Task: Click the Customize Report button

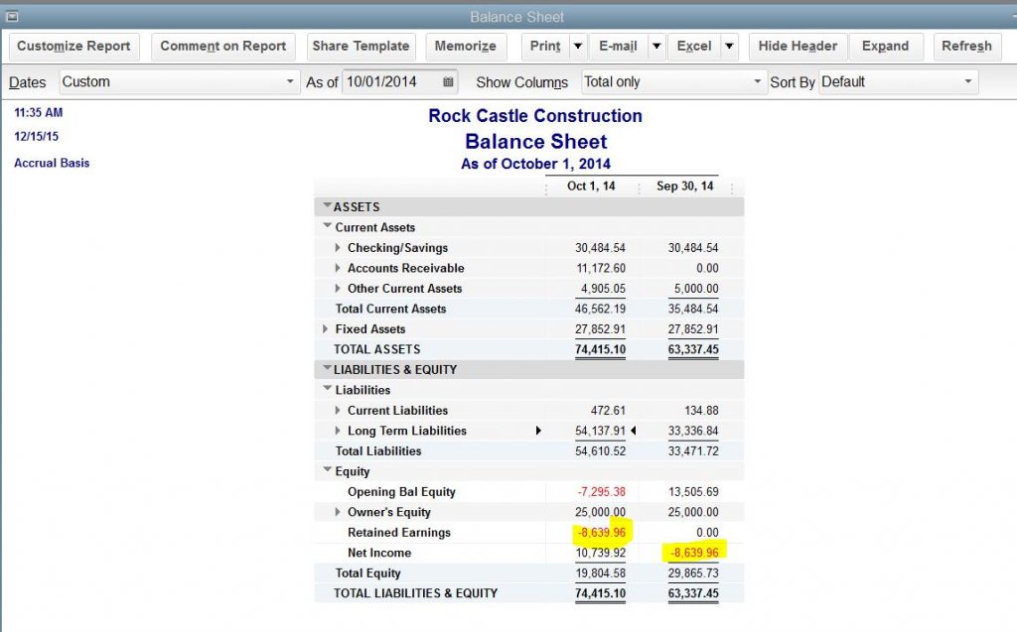Action: pos(73,47)
